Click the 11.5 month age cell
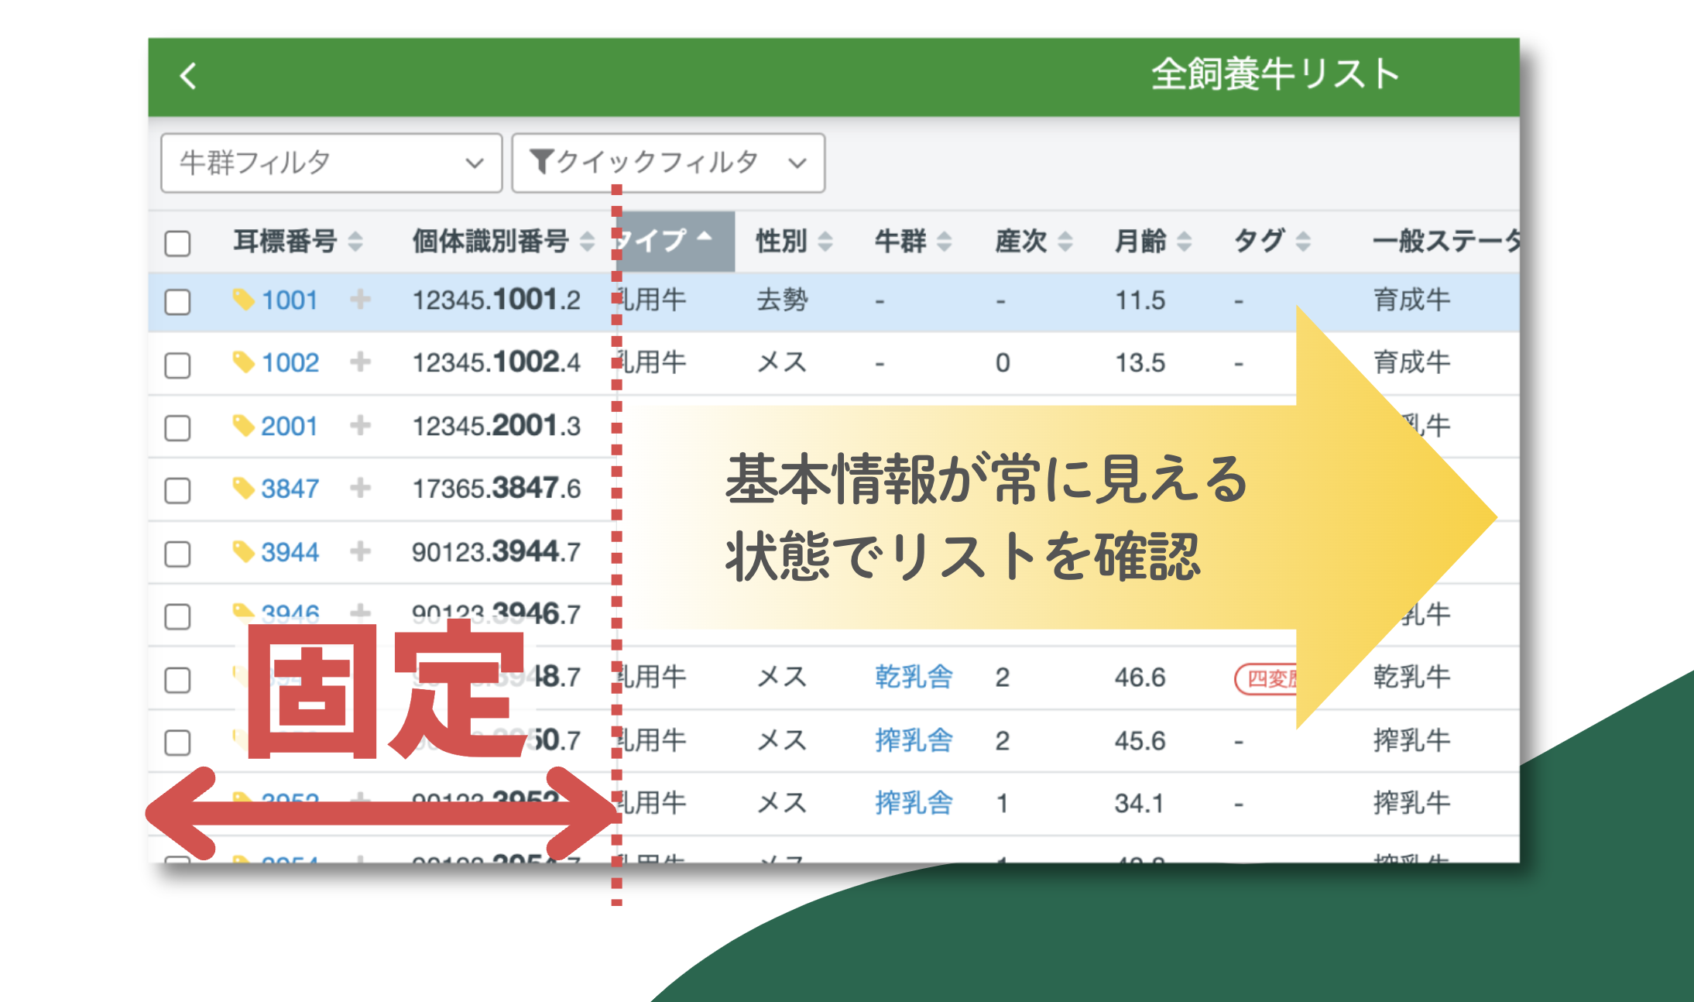Viewport: 1694px width, 1002px height. (x=1140, y=300)
